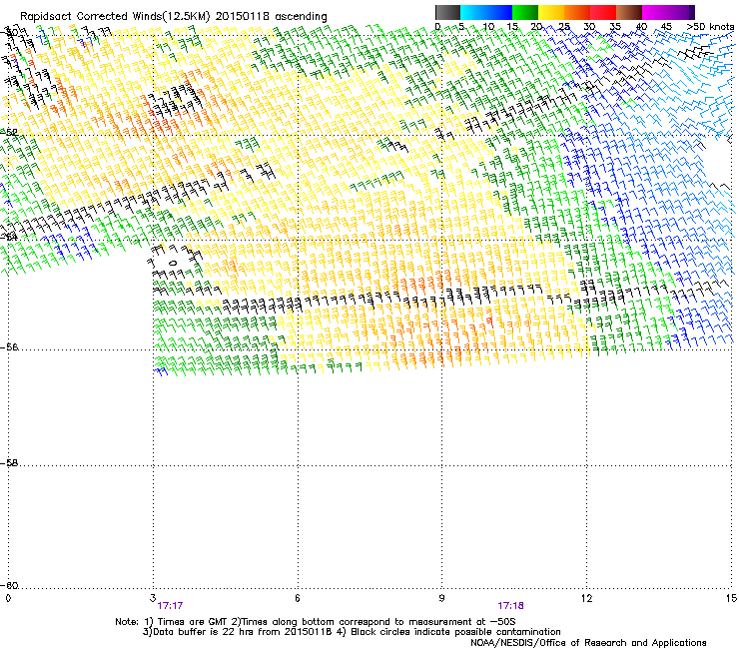
Task: Click the purple '17:17' time stamp
Action: pyautogui.click(x=170, y=606)
